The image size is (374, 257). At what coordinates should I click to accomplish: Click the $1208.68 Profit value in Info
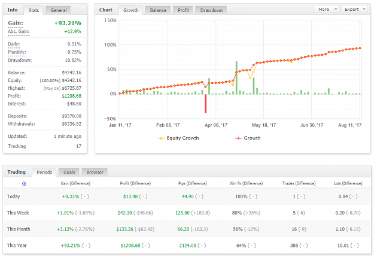pos(72,96)
